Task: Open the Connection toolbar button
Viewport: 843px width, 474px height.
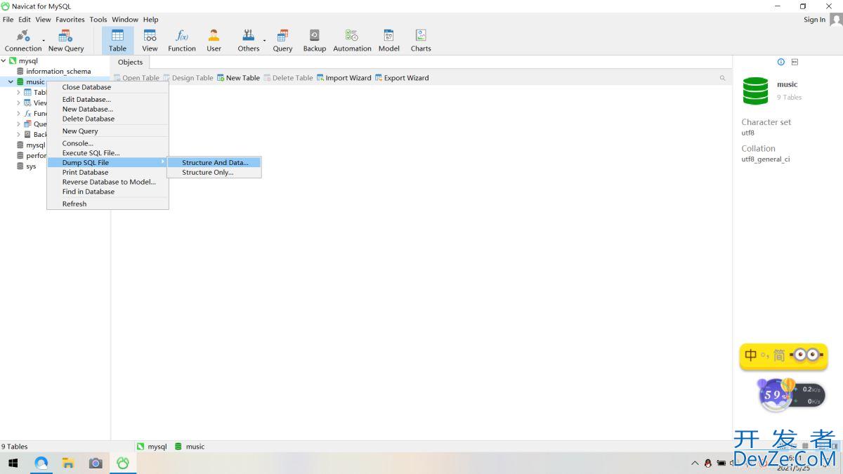Action: point(22,40)
